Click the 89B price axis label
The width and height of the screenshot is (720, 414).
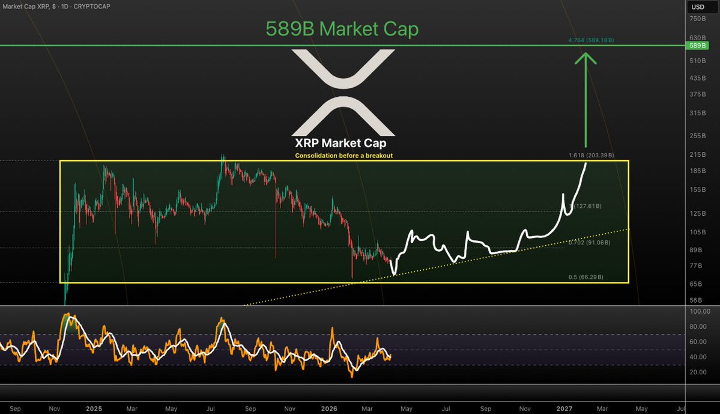696,251
